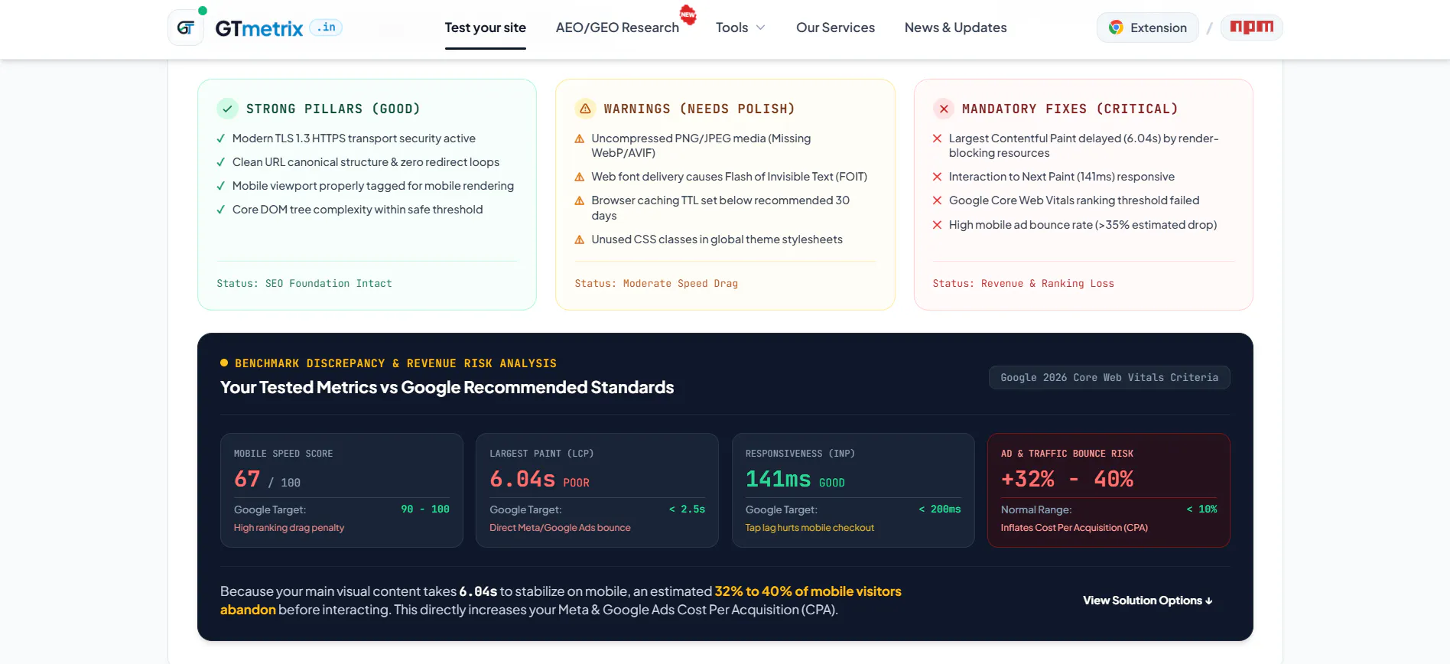Click 'Status: SEO Foundation Intact' text

coord(304,284)
